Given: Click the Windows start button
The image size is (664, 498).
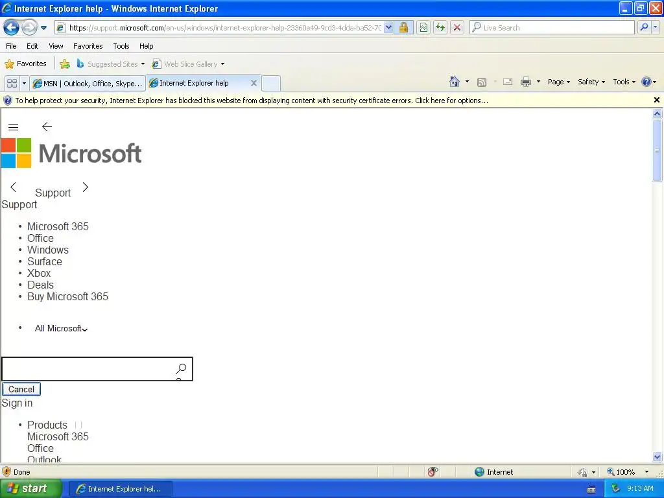Looking at the screenshot, I should [30, 488].
